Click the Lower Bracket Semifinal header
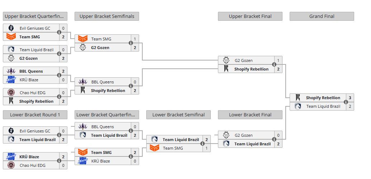The height and width of the screenshot is (179, 371). tap(178, 115)
